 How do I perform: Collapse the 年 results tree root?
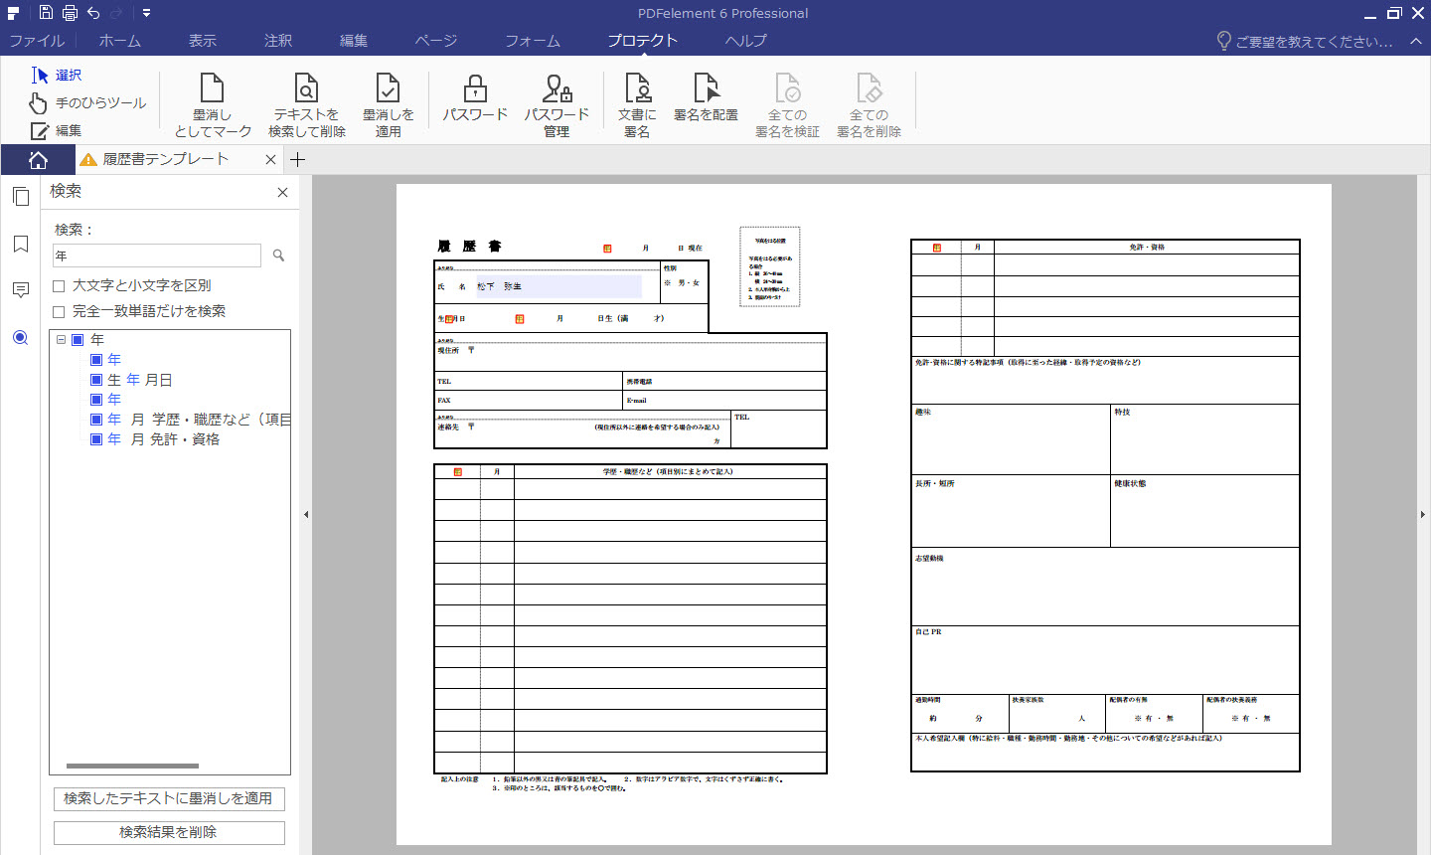[x=61, y=339]
